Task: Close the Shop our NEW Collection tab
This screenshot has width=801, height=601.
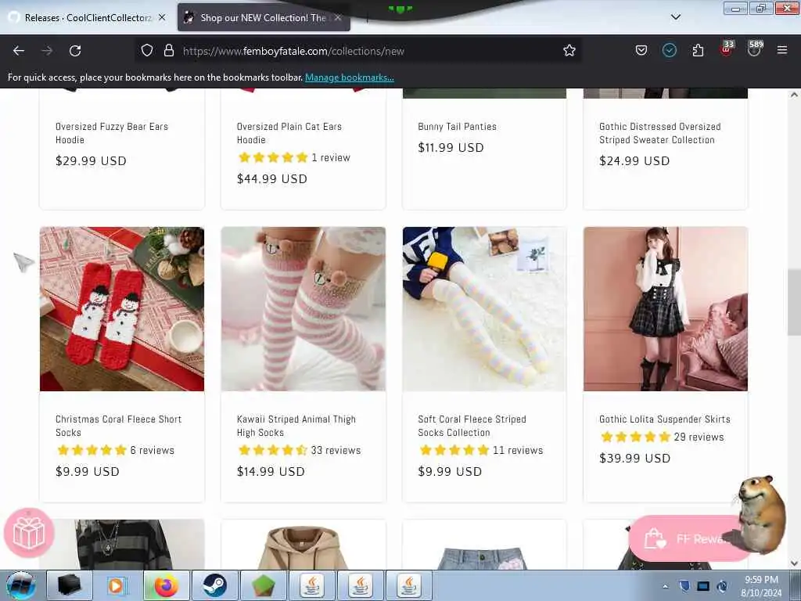Action: pyautogui.click(x=338, y=17)
